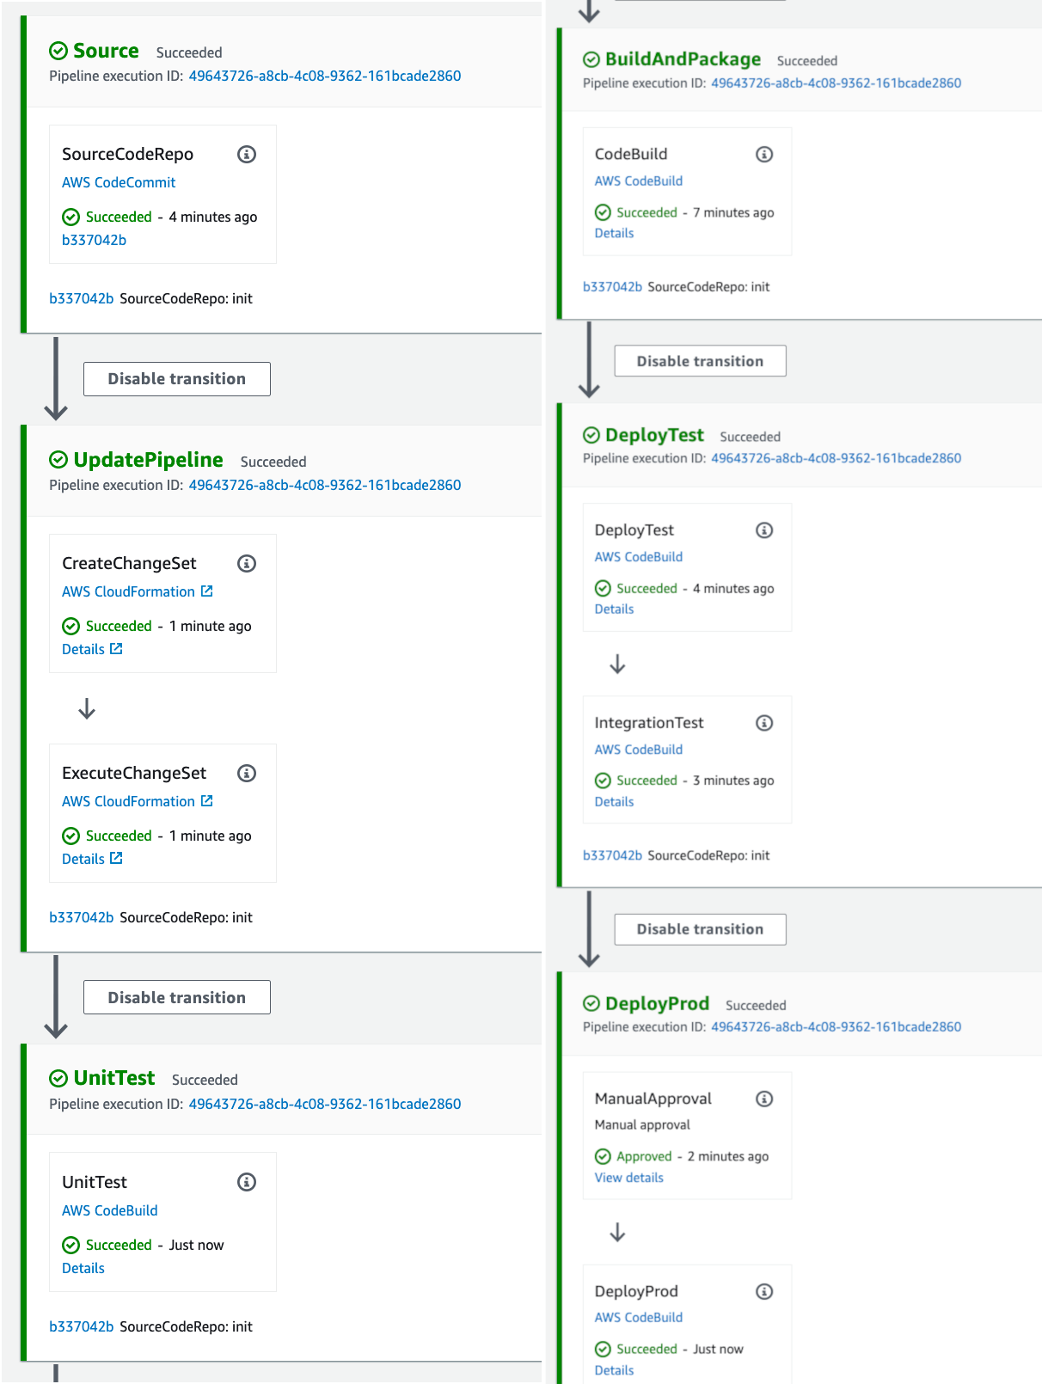Show info for CreateChangeSet action
This screenshot has height=1384, width=1042.
(x=247, y=564)
